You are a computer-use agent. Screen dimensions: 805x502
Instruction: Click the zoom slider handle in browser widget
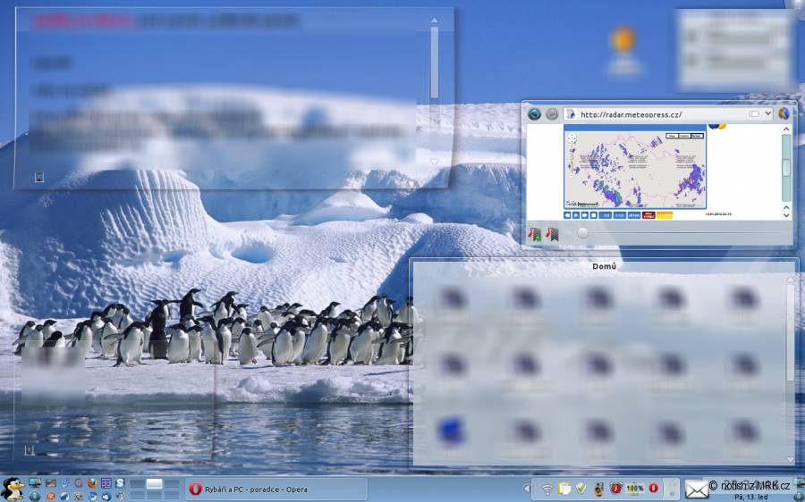582,233
